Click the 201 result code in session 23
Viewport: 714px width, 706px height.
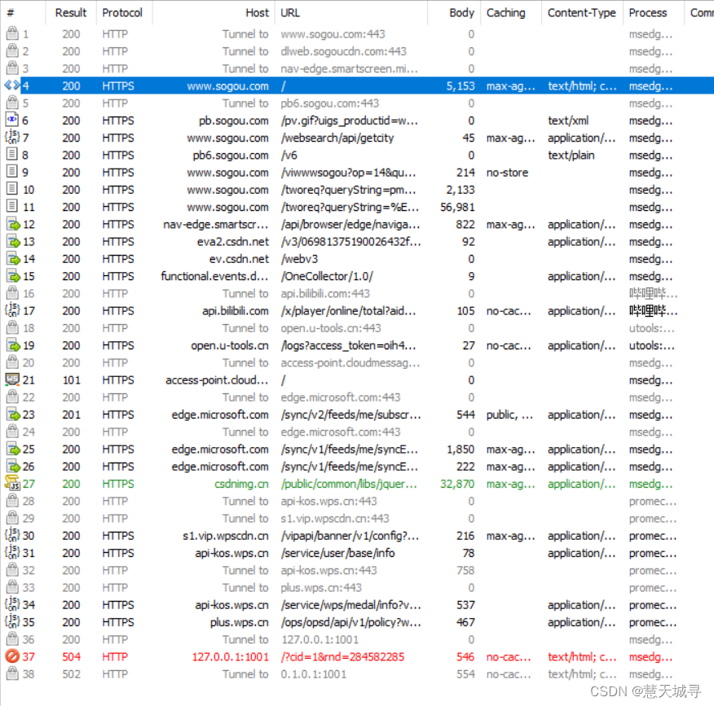pos(72,414)
